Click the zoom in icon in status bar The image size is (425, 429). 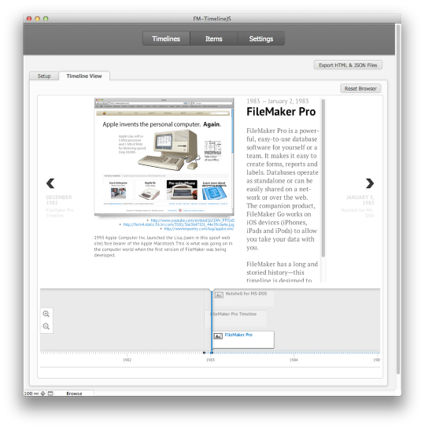click(43, 394)
